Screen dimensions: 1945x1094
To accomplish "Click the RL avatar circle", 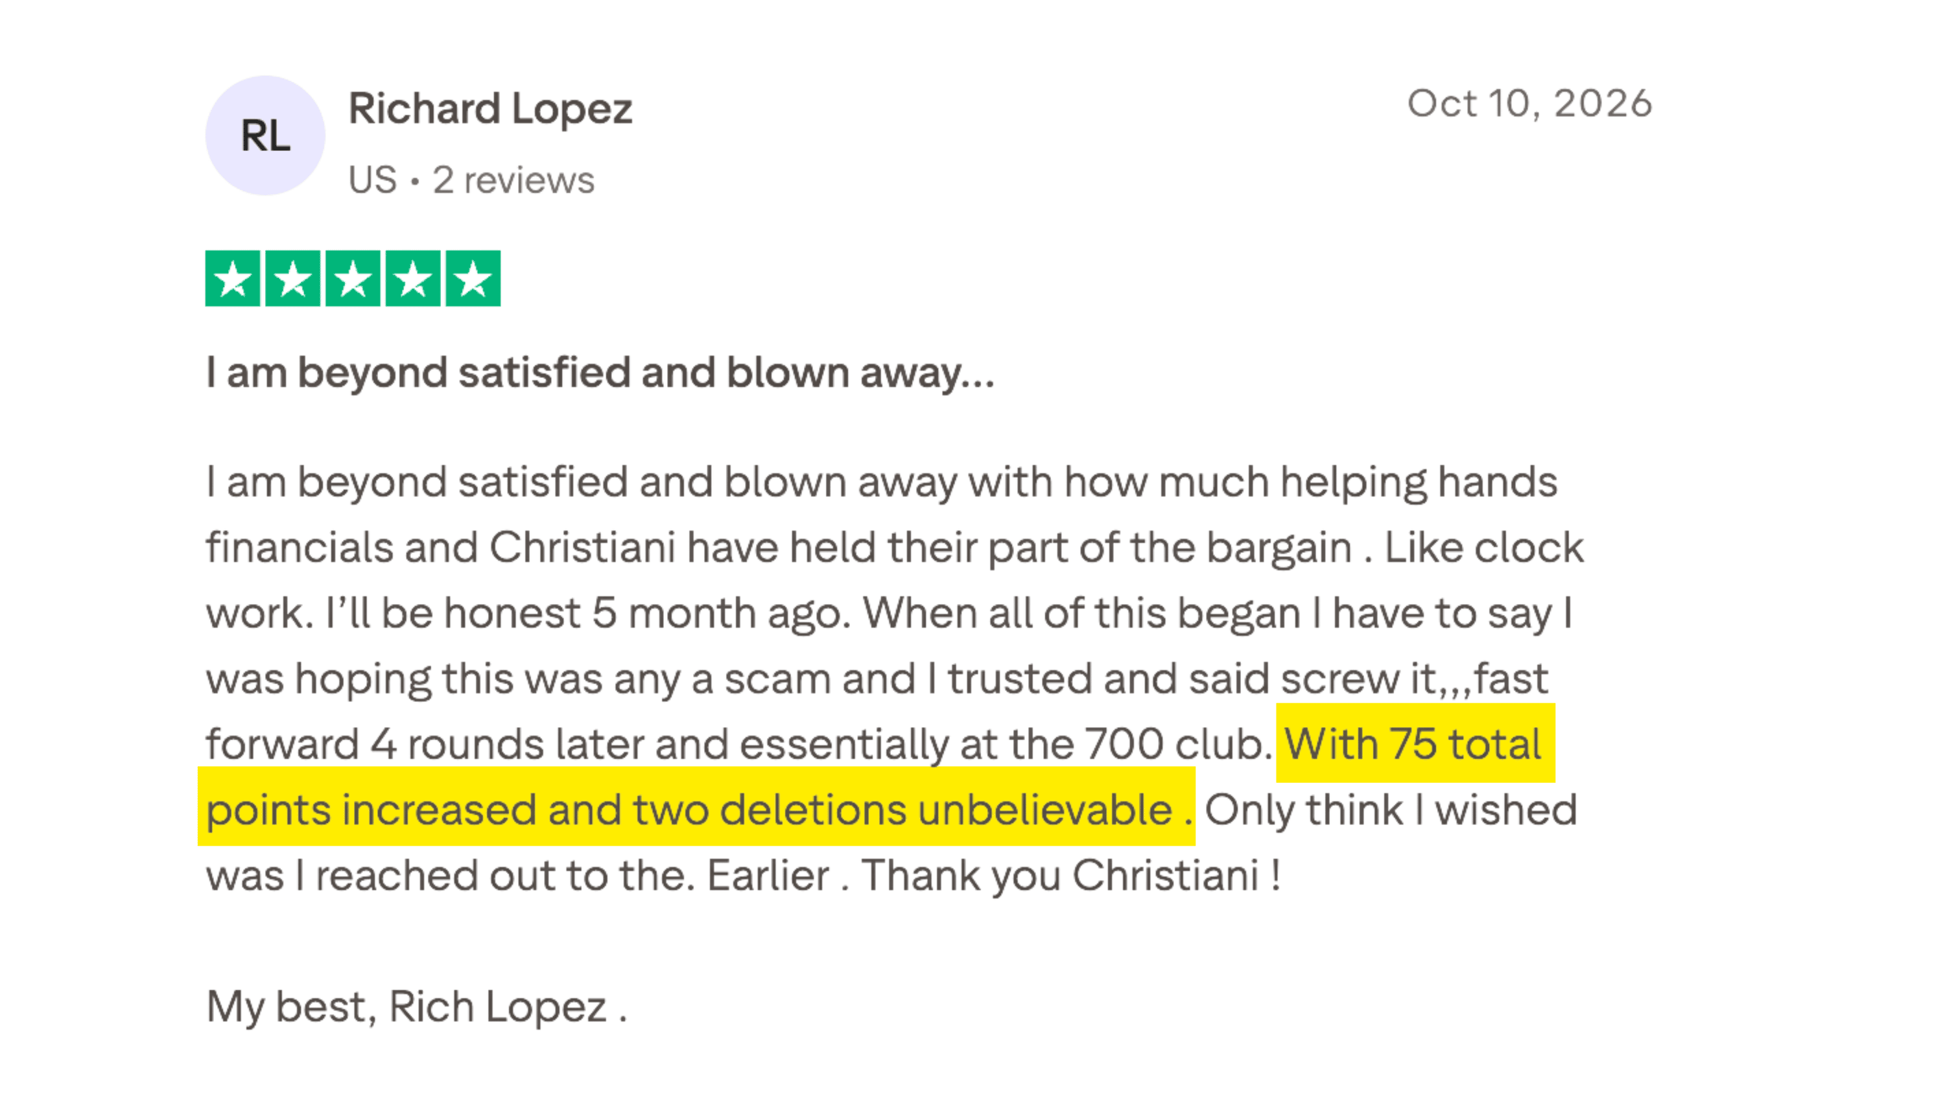I will tap(265, 136).
